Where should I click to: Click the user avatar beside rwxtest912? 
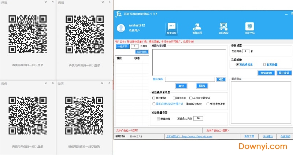[x=121, y=28]
